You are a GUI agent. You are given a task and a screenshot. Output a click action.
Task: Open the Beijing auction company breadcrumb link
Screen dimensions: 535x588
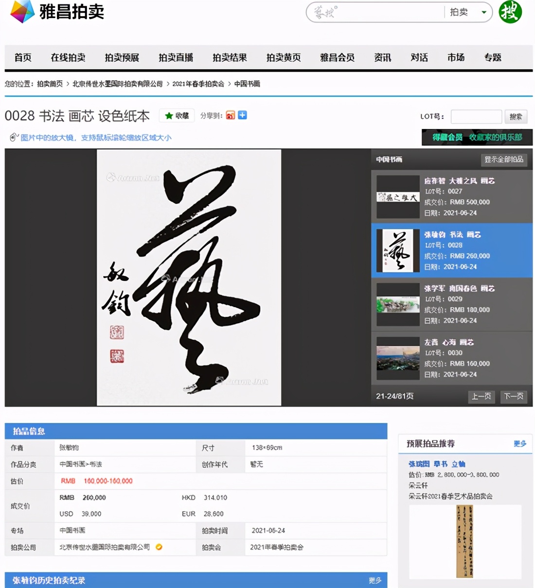[118, 84]
